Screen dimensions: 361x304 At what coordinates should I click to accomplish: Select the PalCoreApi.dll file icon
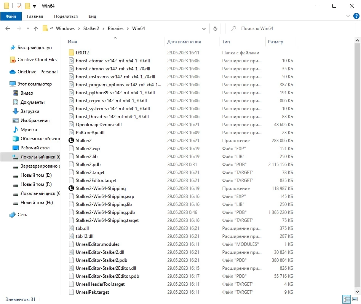click(71, 133)
